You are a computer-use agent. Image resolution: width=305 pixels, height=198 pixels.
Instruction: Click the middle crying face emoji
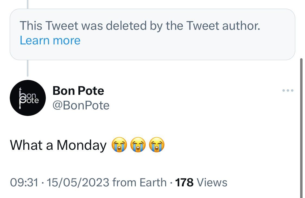pos(138,145)
